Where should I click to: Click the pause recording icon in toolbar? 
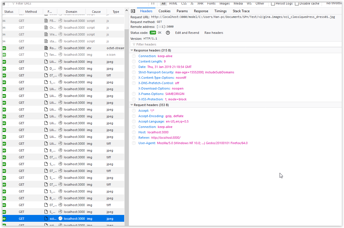coord(153,3)
